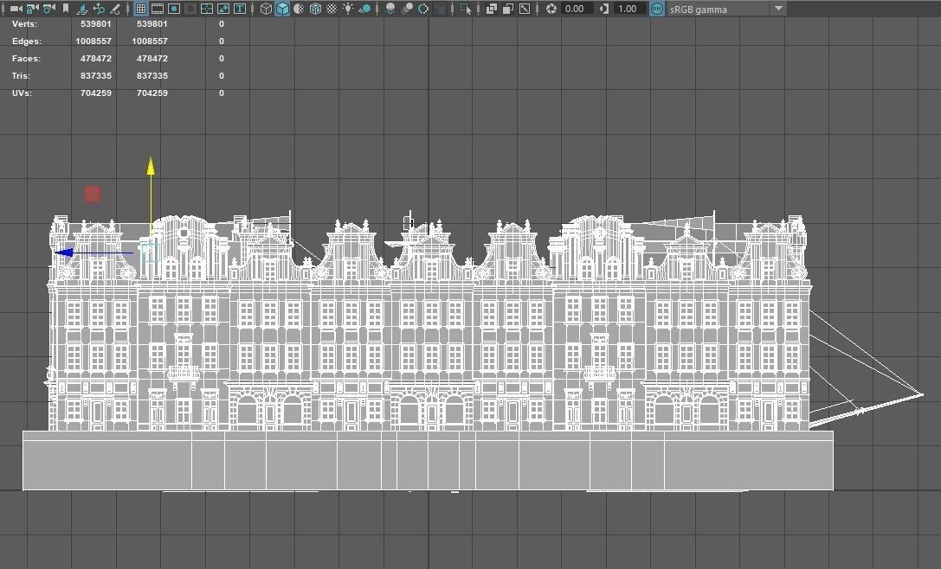Viewport: 941px width, 569px height.
Task: Toggle the Depth of Field icon
Action: 441,10
